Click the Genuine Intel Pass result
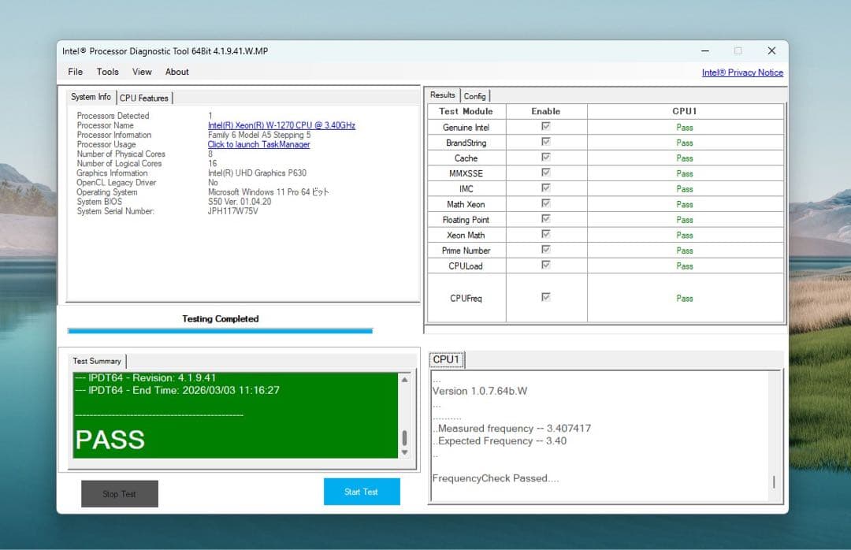851x550 pixels. (x=685, y=128)
